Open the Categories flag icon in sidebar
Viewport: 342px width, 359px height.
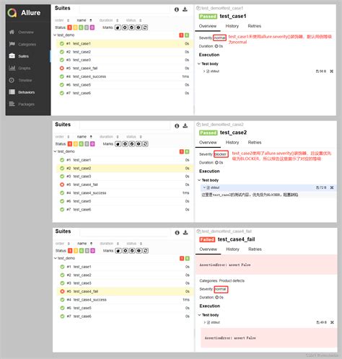tap(12, 44)
